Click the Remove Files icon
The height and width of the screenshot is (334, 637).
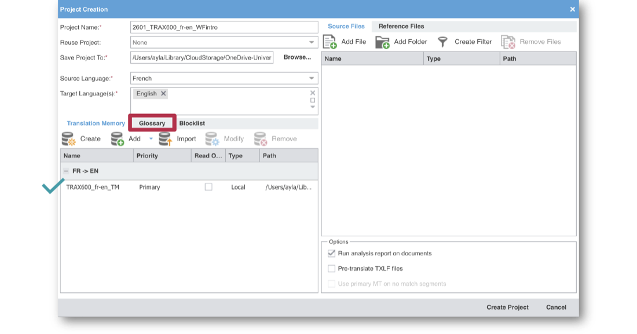pos(508,42)
